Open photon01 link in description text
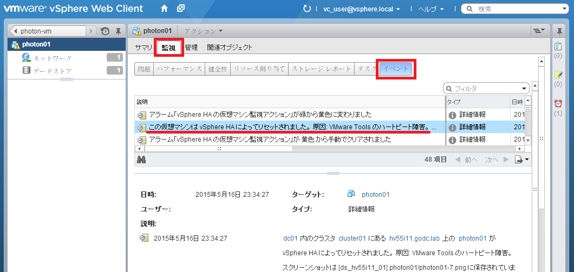This screenshot has width=574, height=272. 473,238
